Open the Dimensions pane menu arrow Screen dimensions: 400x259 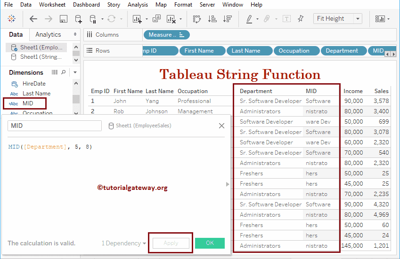click(x=75, y=72)
